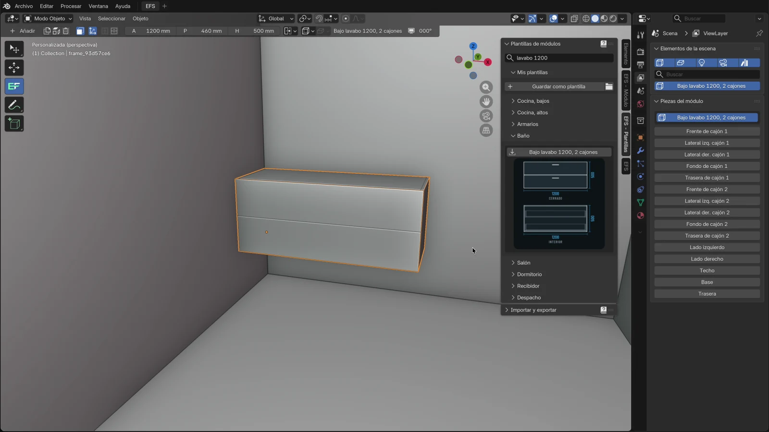769x432 pixels.
Task: Toggle X-ray mode in viewport header
Action: point(574,19)
